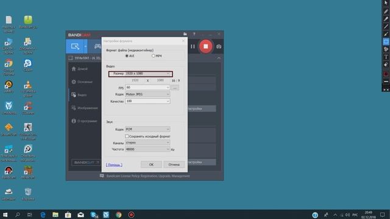390x219 pixels.
Task: Open video Кодек Motion JPEG dropdown
Action: (147, 94)
